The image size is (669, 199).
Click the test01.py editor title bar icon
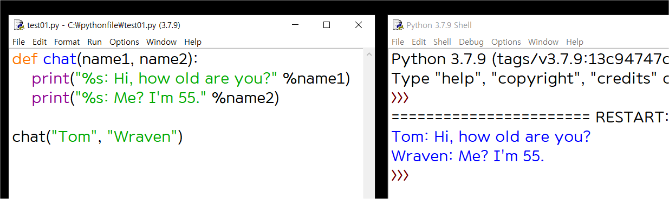tap(18, 25)
